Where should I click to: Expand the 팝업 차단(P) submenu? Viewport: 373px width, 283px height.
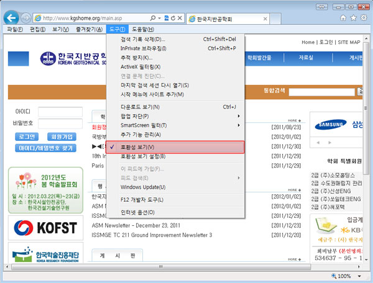pyautogui.click(x=175, y=116)
